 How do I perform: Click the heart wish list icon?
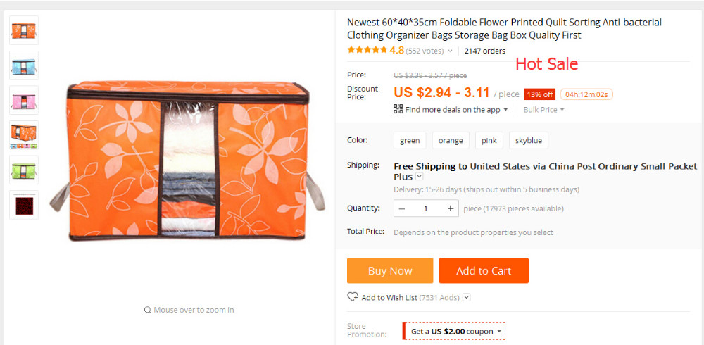click(353, 297)
